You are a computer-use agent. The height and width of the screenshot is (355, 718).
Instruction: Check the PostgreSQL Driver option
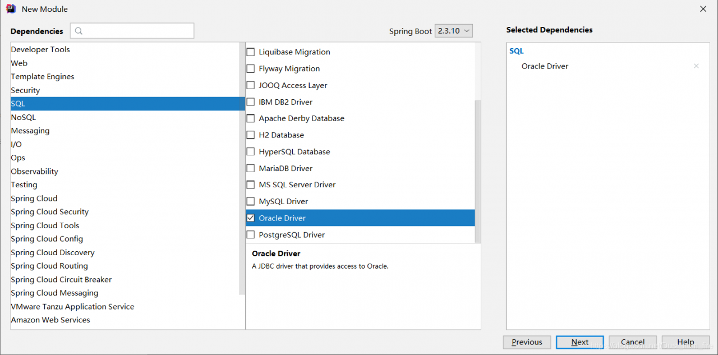[x=251, y=235]
